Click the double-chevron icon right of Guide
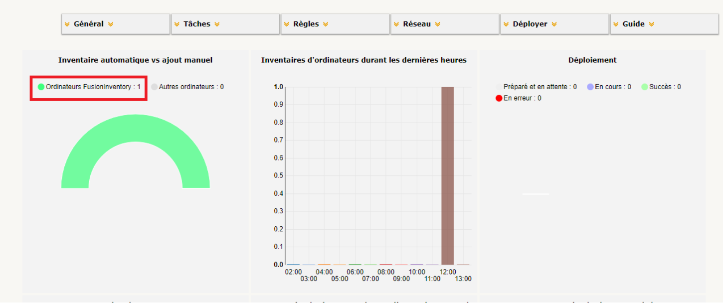This screenshot has height=303, width=723. (x=651, y=24)
